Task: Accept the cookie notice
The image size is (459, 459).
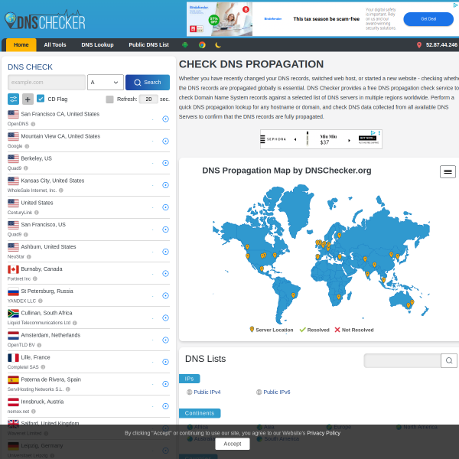Action: (233, 444)
